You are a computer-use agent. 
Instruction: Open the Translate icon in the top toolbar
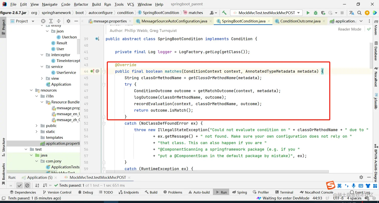(352, 13)
